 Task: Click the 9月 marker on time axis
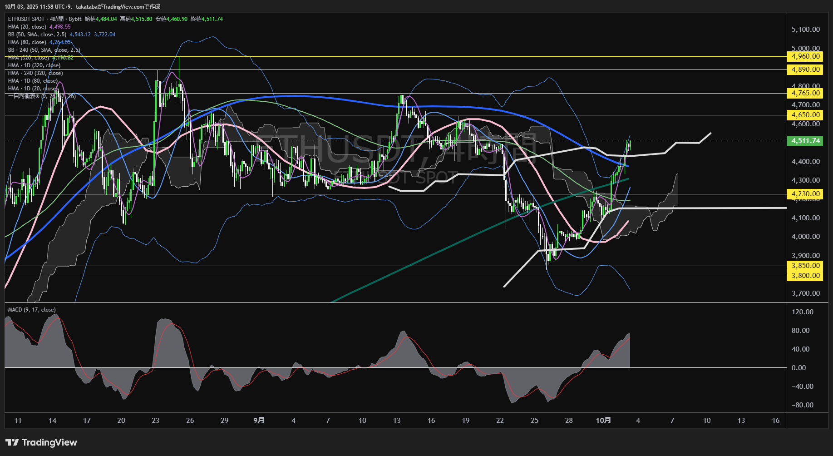259,421
